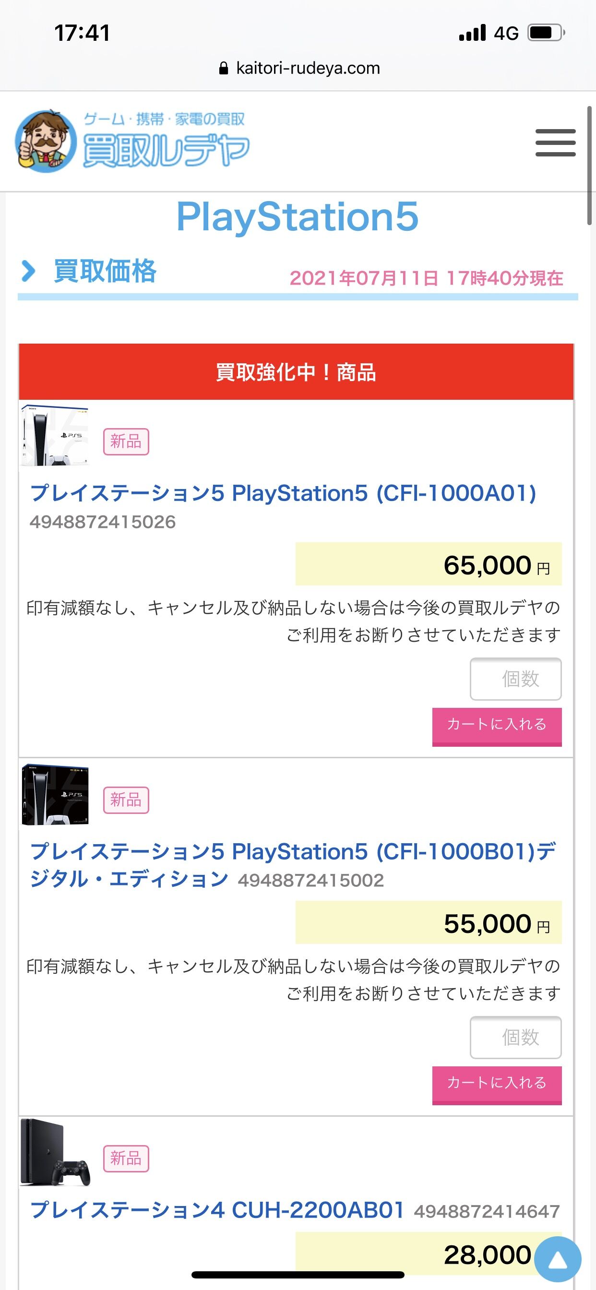The width and height of the screenshot is (596, 1290).
Task: Click the page scrollbar on right edge
Action: point(589,165)
